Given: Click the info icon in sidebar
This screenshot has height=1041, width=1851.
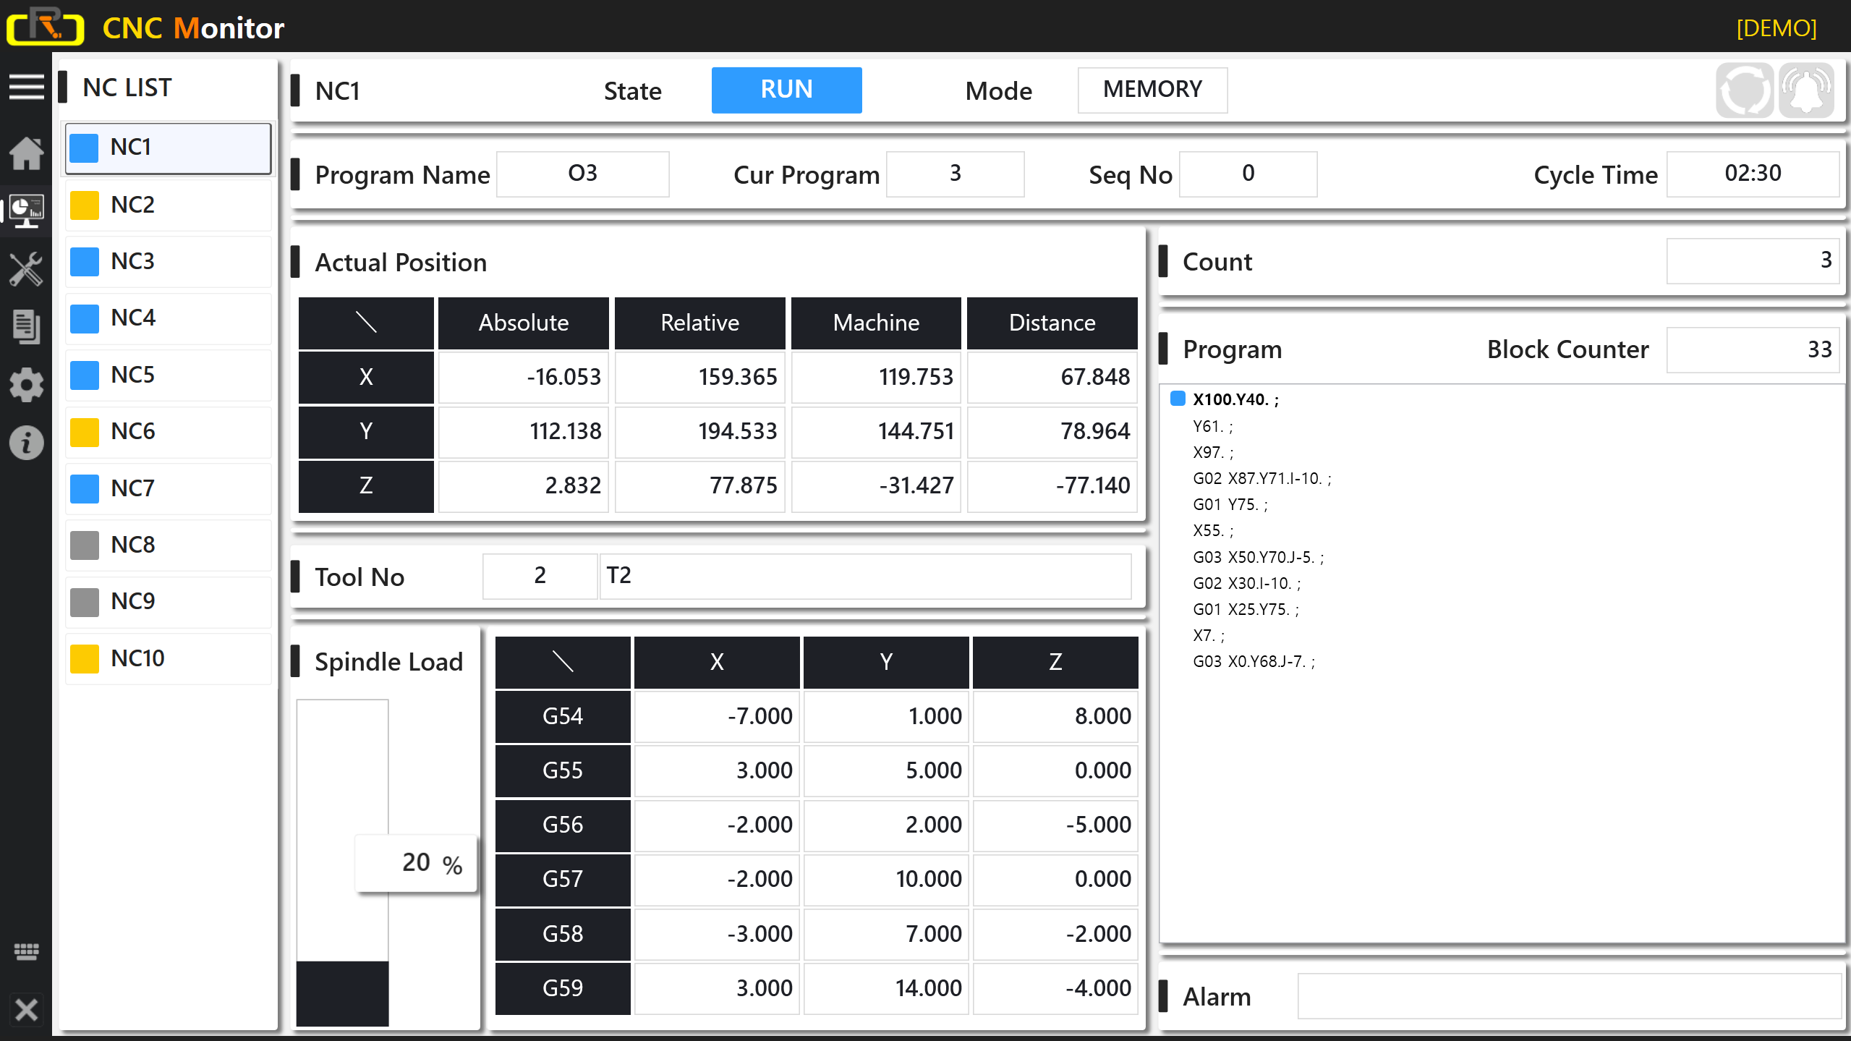Looking at the screenshot, I should (27, 443).
